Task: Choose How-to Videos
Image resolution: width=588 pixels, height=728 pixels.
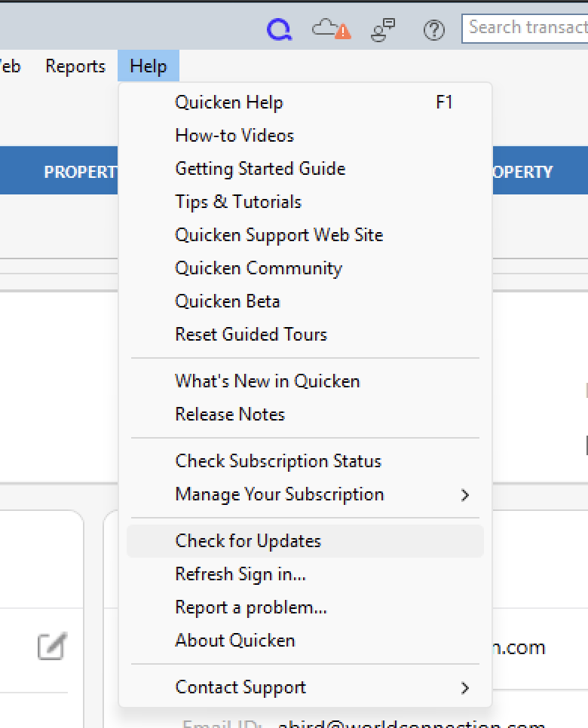Action: tap(234, 136)
